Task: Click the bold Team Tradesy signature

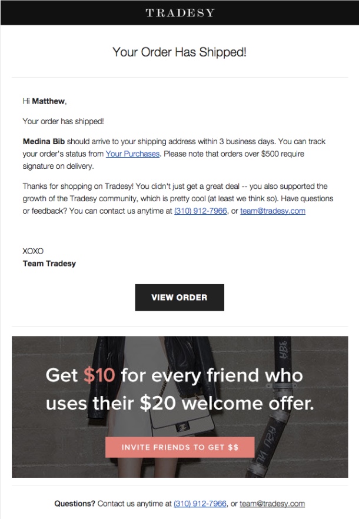Action: 49,264
